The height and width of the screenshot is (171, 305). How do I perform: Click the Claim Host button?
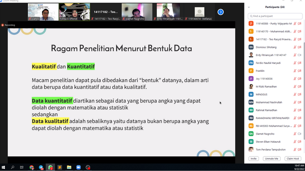(293, 159)
